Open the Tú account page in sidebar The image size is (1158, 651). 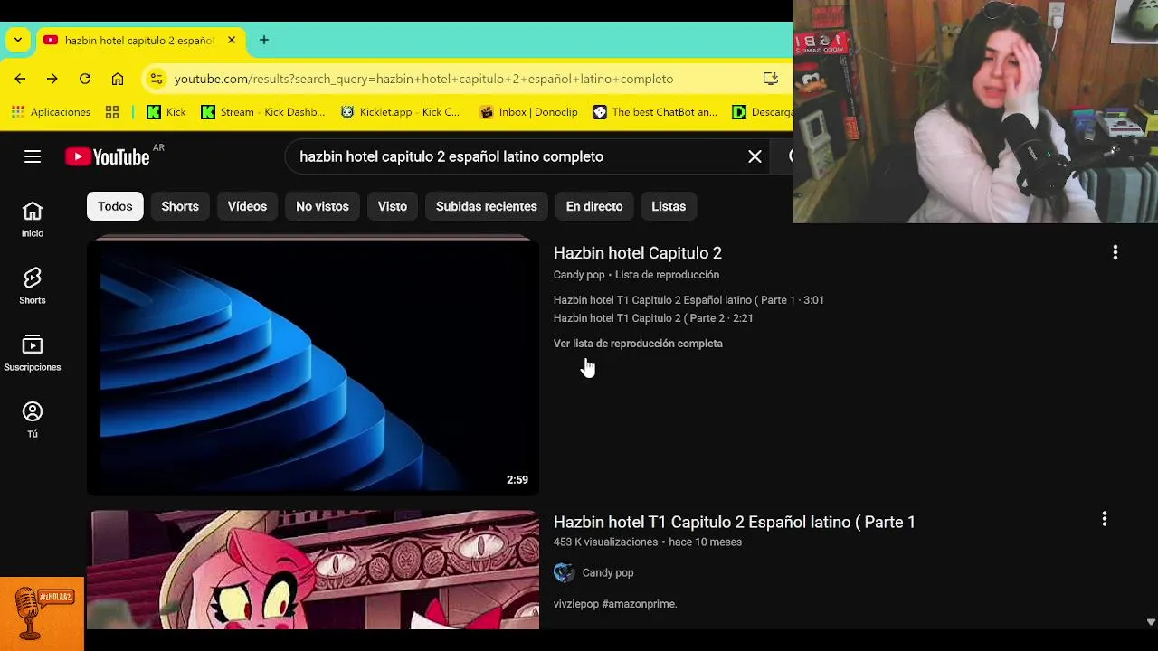point(33,420)
